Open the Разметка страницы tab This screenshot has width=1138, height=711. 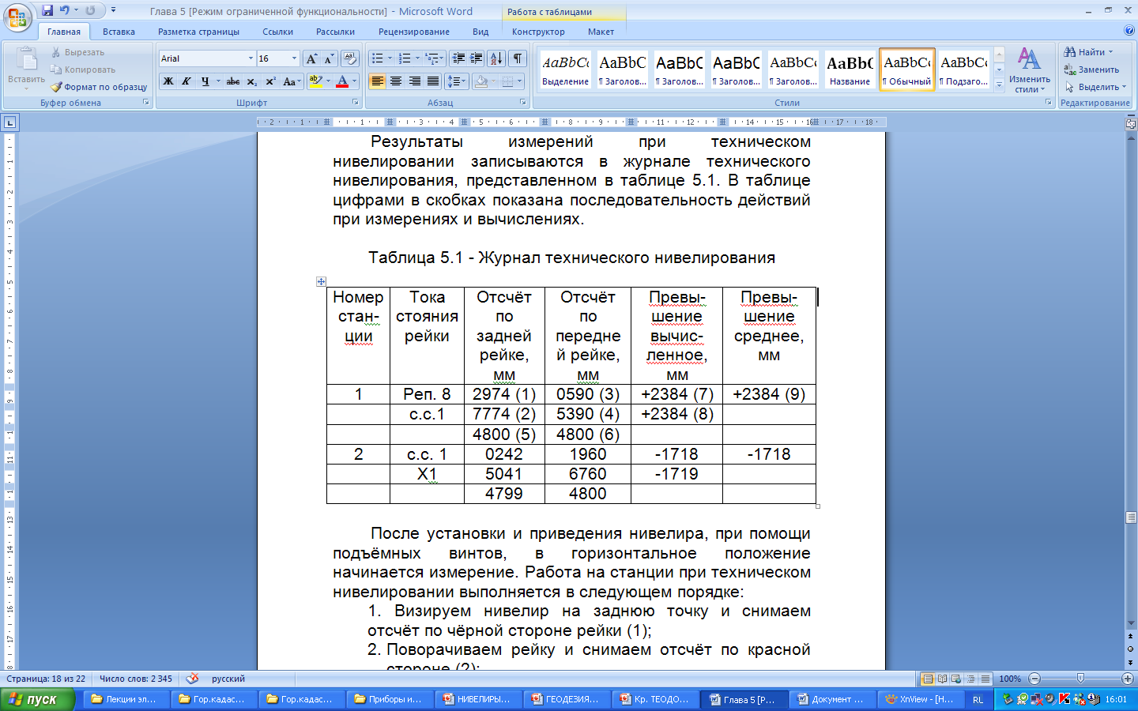pos(198,32)
